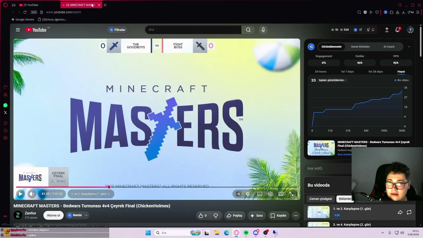The height and width of the screenshot is (238, 423).
Task: Open the Filtreler button
Action: pos(117,30)
